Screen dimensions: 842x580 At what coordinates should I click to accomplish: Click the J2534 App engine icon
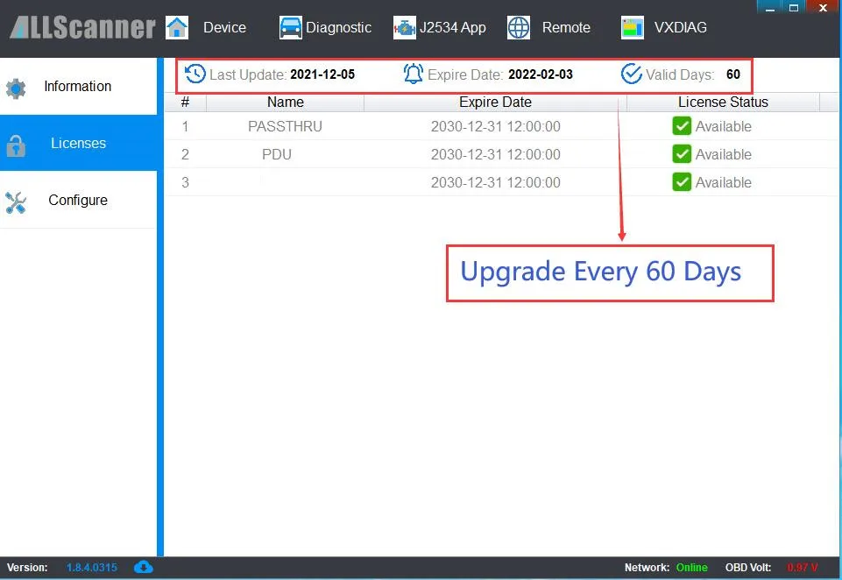coord(405,27)
